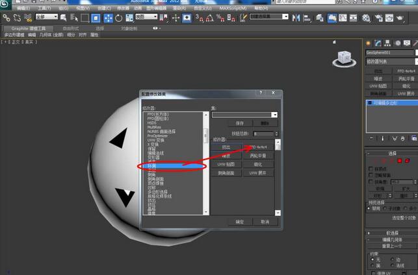This screenshot has height=275, width=418.
Task: Click the Select and Link chain icon
Action: [x=6, y=18]
